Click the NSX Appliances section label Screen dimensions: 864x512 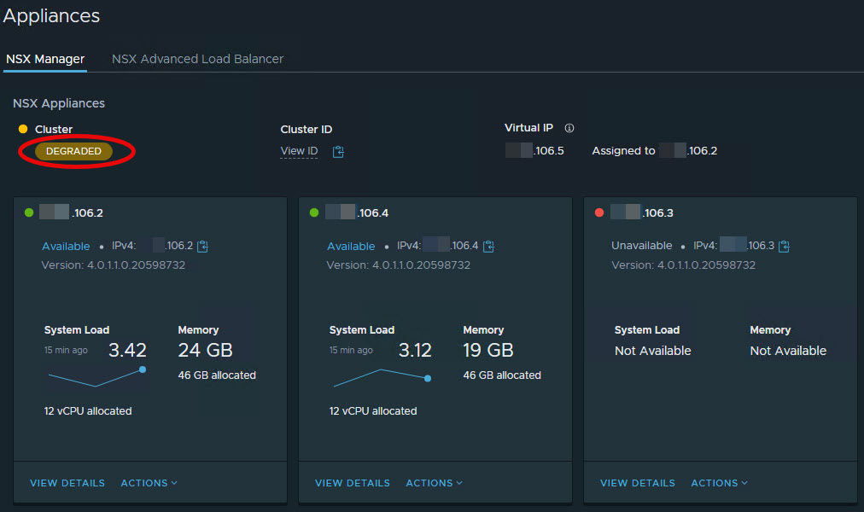(x=59, y=103)
